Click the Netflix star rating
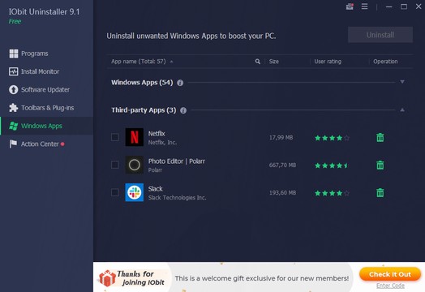 332,138
